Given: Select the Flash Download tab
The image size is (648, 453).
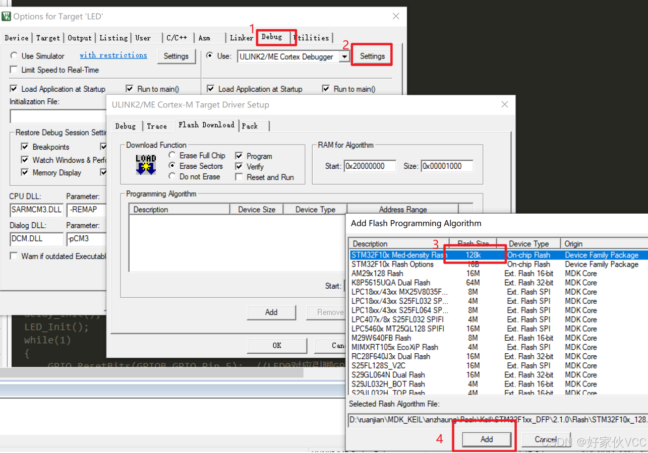Looking at the screenshot, I should 206,125.
